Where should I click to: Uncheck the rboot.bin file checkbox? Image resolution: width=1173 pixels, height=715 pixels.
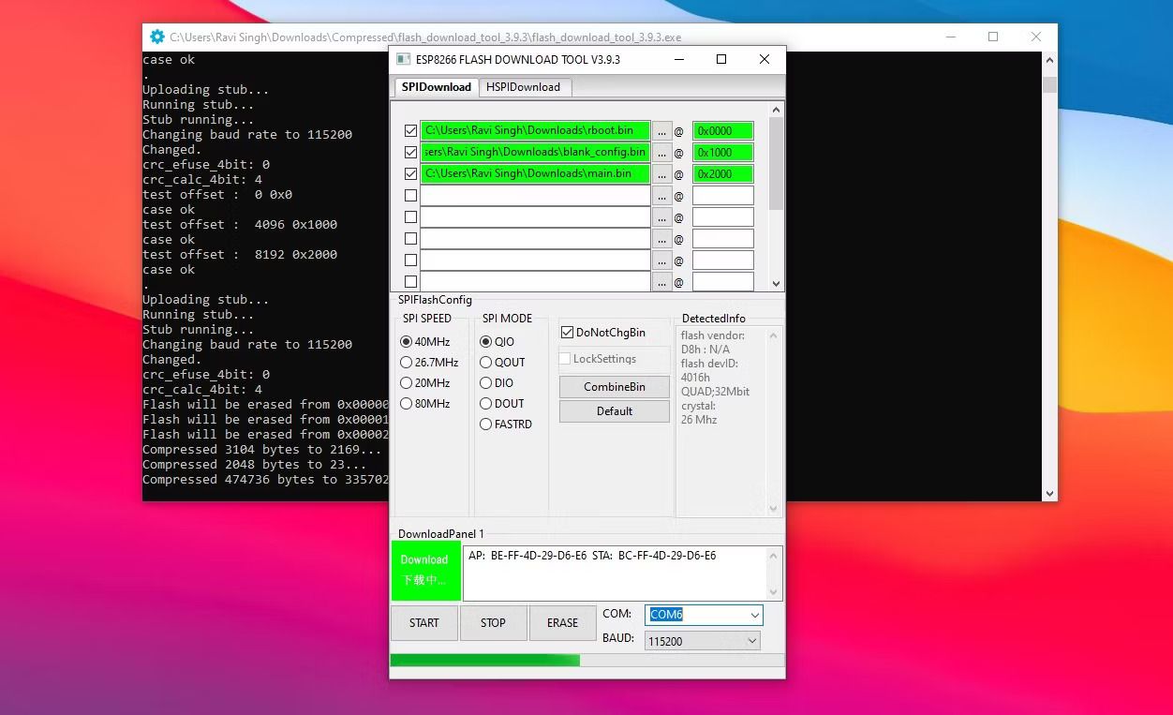[x=410, y=131]
